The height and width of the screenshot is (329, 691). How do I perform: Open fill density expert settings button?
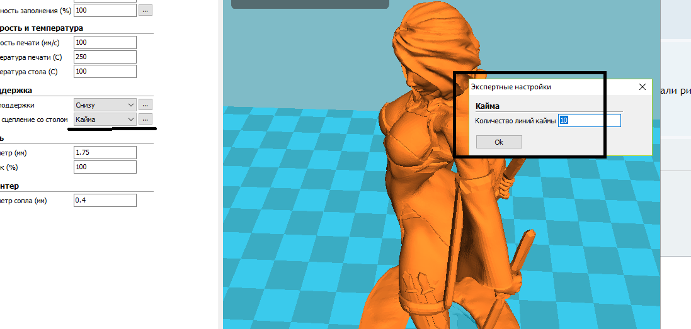point(146,10)
